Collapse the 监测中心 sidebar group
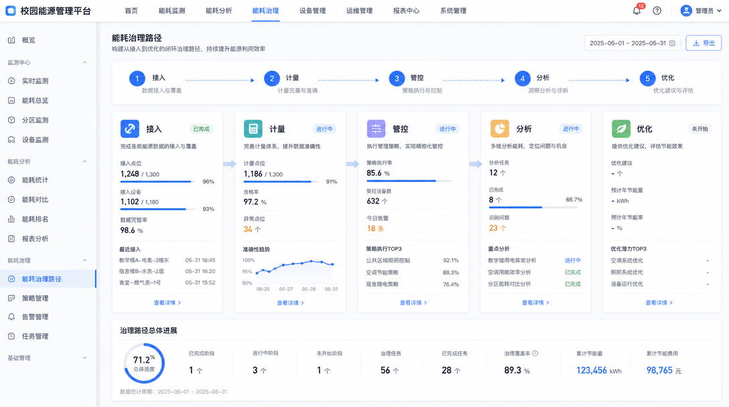The image size is (729, 407). (84, 62)
